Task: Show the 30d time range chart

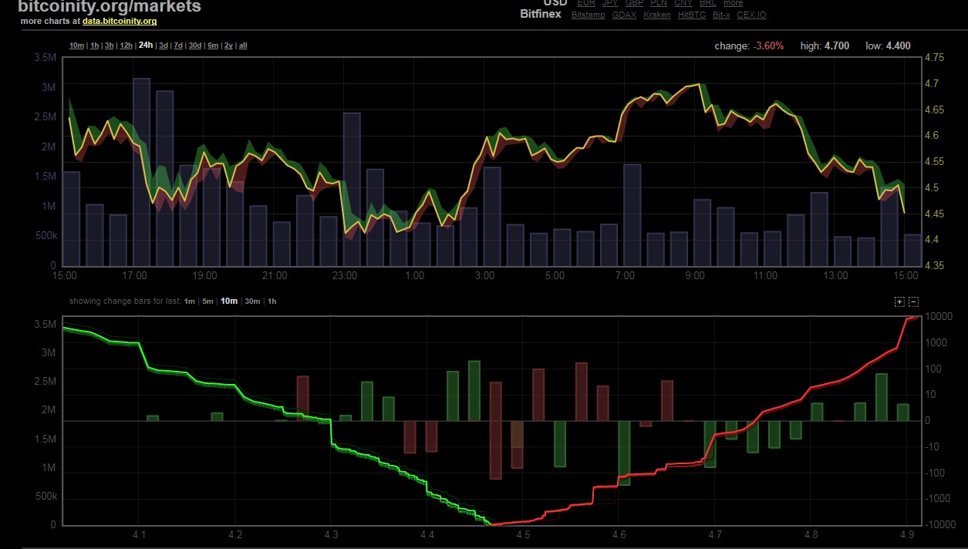Action: (x=195, y=45)
